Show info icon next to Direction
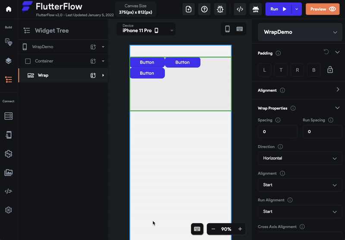Screen dimensions: 345x240 (x=280, y=147)
